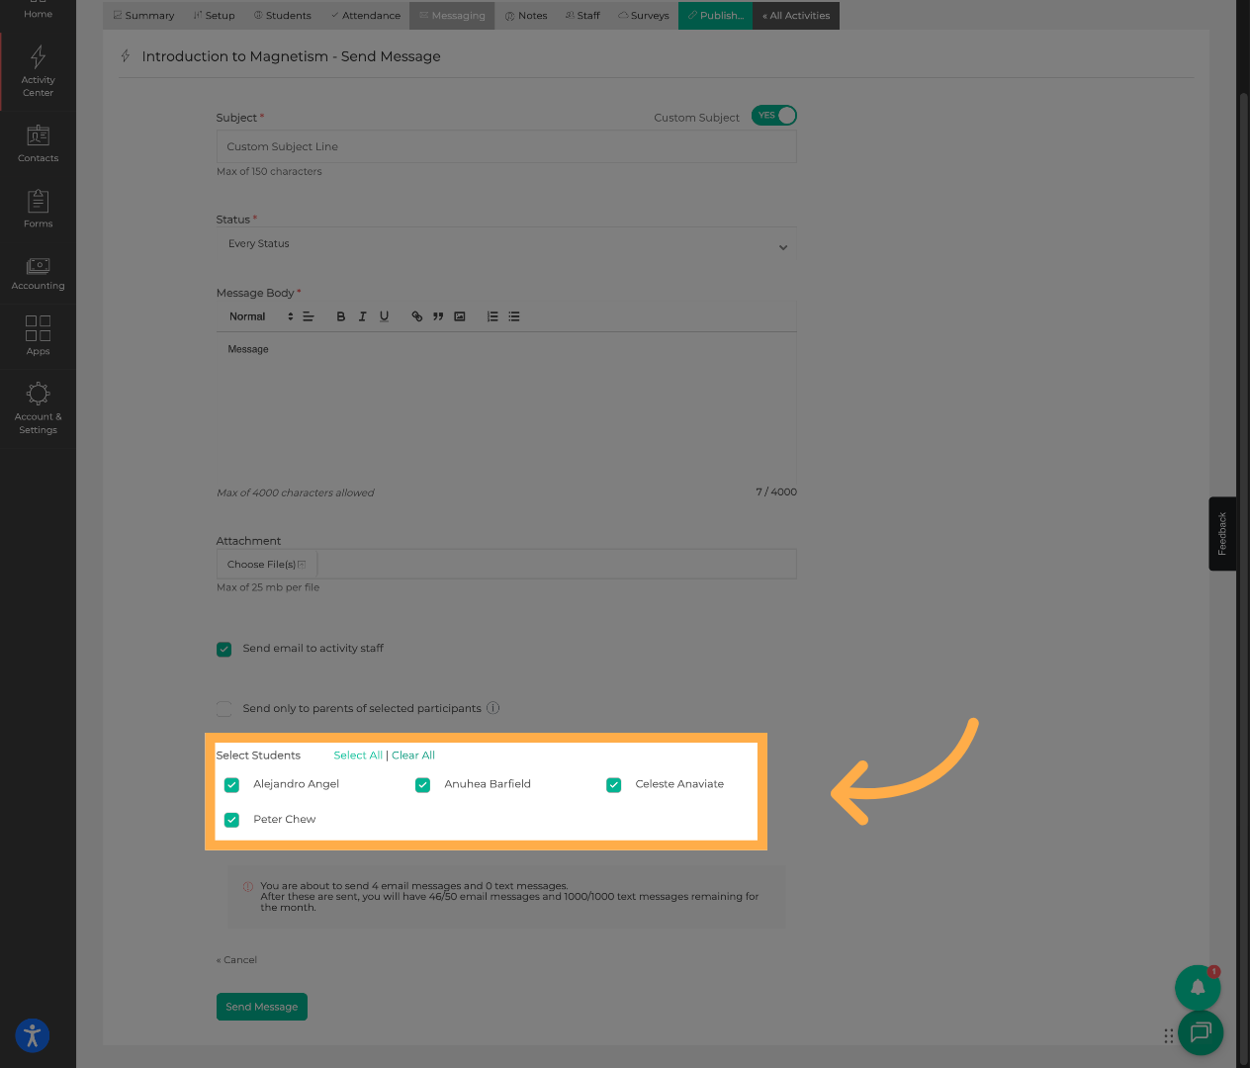The width and height of the screenshot is (1250, 1068).
Task: Enable sending email to activity staff
Action: (223, 649)
